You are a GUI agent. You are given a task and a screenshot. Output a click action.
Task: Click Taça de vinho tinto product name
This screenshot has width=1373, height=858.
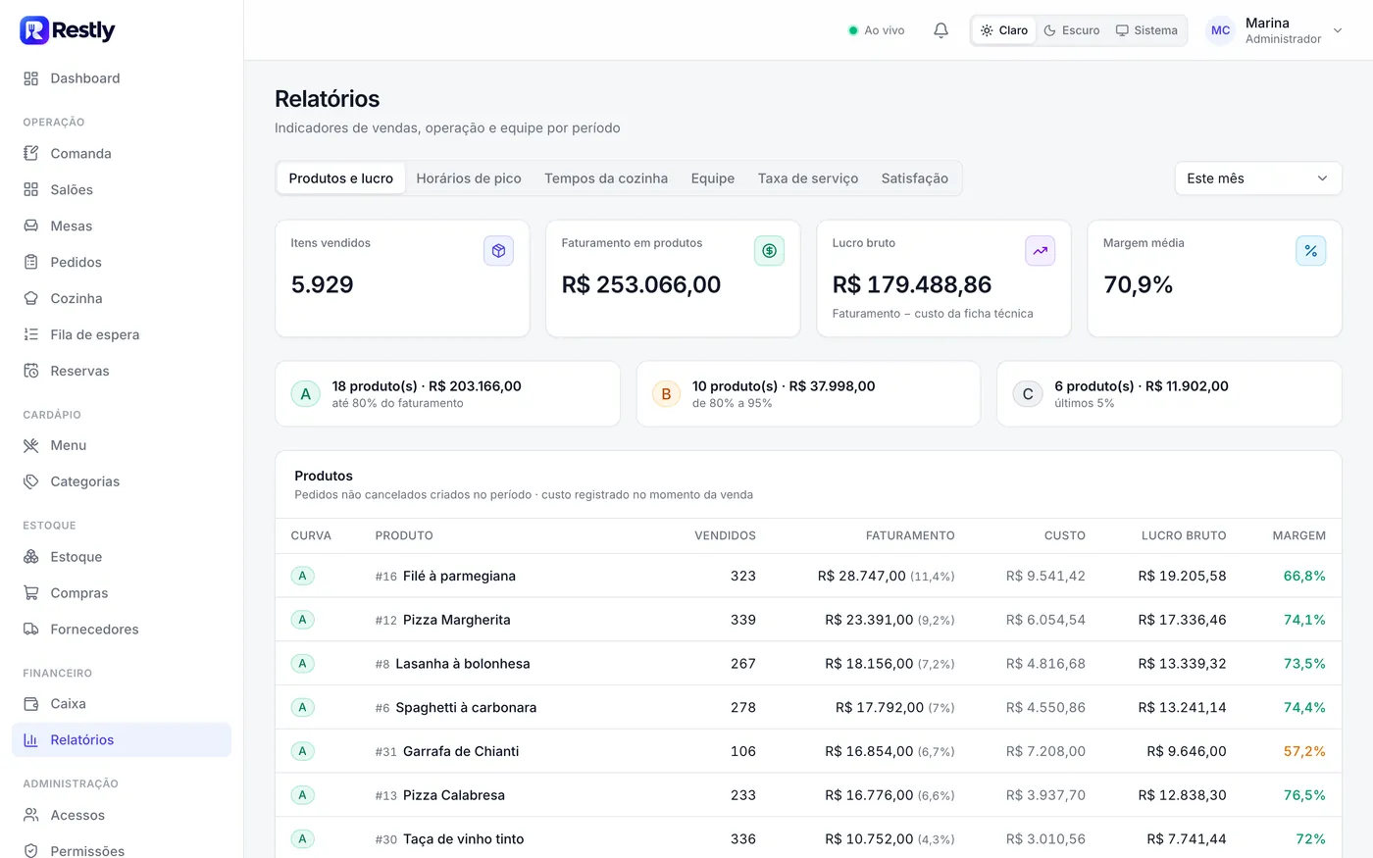pyautogui.click(x=464, y=839)
